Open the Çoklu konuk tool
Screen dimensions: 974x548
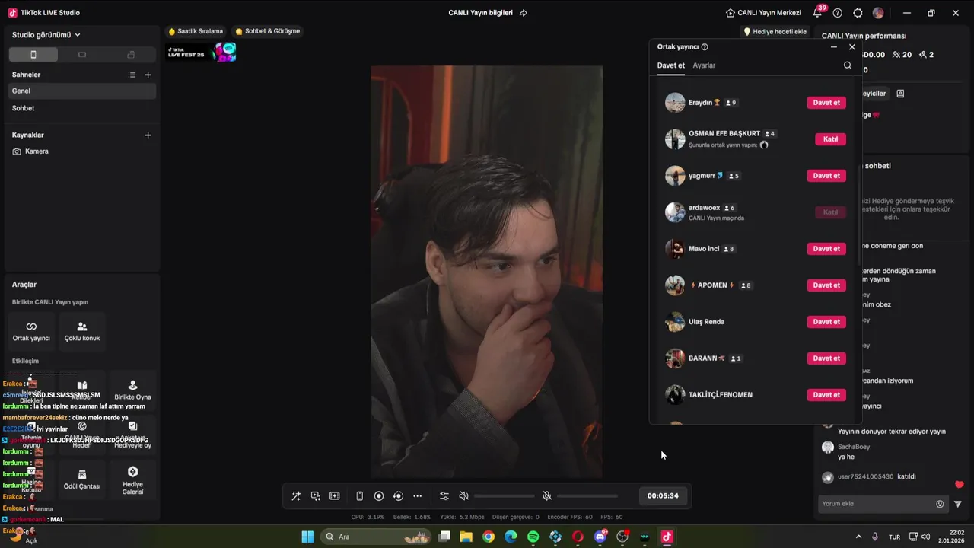click(x=82, y=331)
